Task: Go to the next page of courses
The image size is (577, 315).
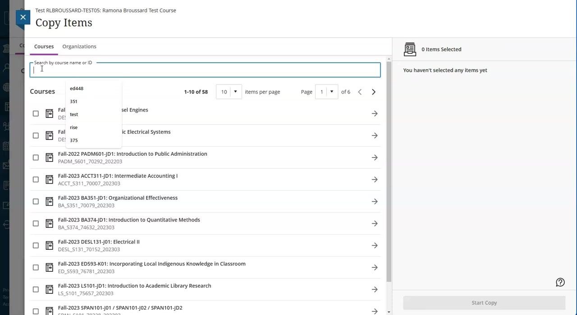Action: click(374, 92)
